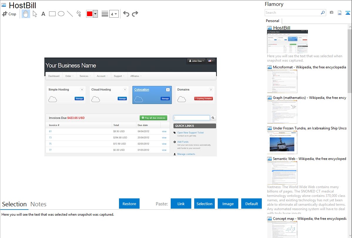
Task: Click the camera capture snapshot icon
Action: (x=331, y=13)
